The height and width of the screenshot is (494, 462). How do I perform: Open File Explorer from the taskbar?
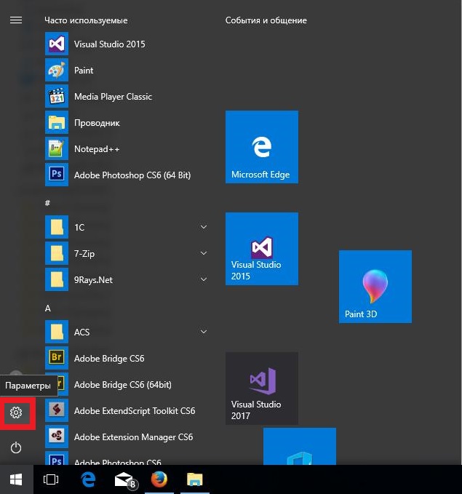tap(195, 479)
